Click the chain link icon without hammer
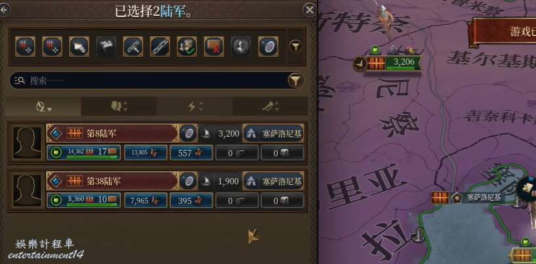Viewport: 536px width, 264px height. 160,47
